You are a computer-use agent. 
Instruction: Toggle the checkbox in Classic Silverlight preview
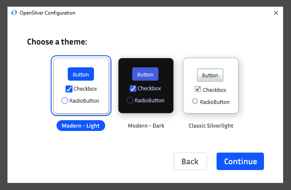click(198, 89)
